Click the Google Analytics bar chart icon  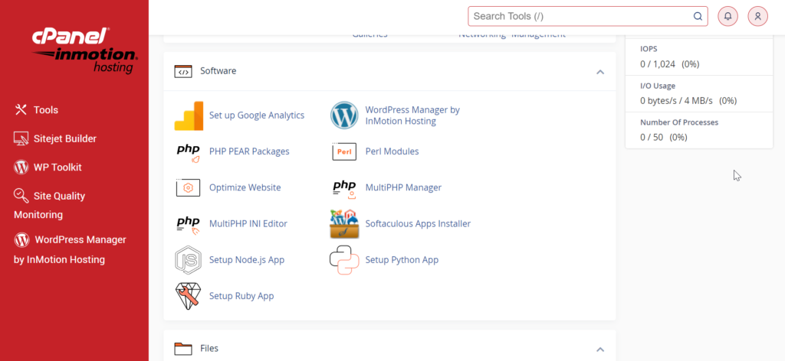(x=188, y=115)
